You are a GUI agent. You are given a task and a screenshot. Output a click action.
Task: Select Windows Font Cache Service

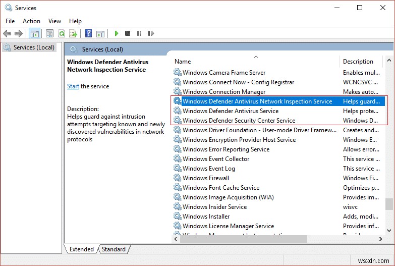(x=278, y=187)
